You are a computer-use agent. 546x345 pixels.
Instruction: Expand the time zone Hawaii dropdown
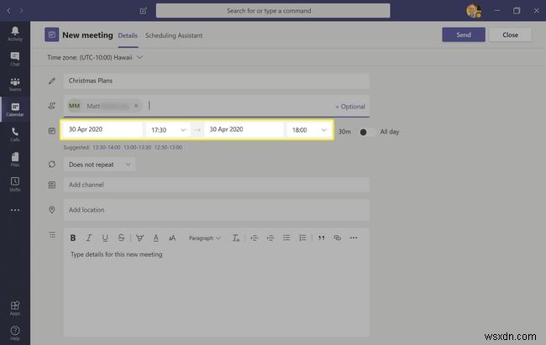(x=139, y=57)
